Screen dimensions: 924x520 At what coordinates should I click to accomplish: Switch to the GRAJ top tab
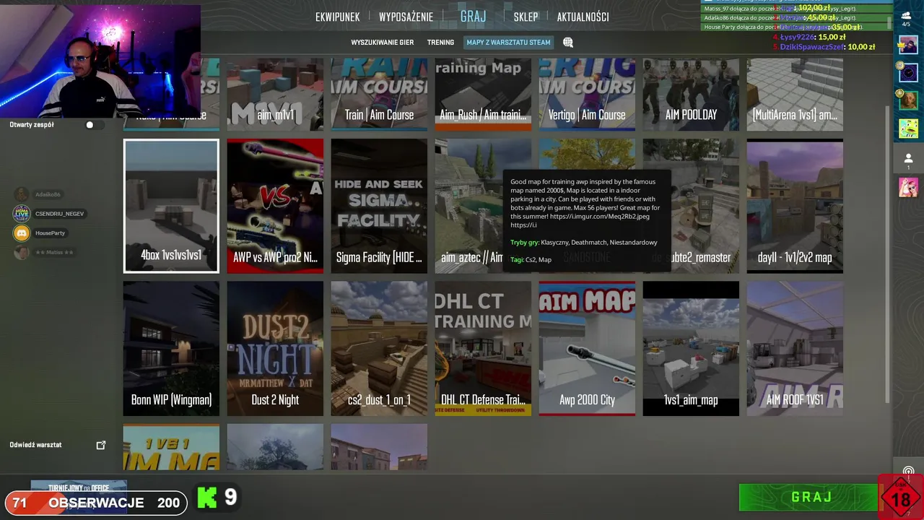473,17
